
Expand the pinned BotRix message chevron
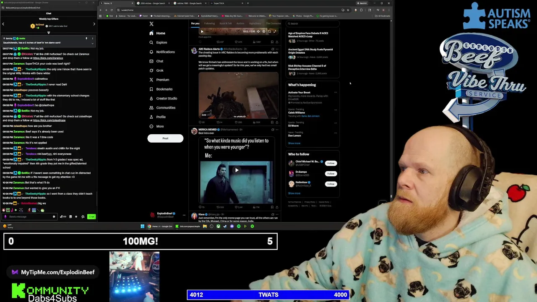click(x=93, y=43)
